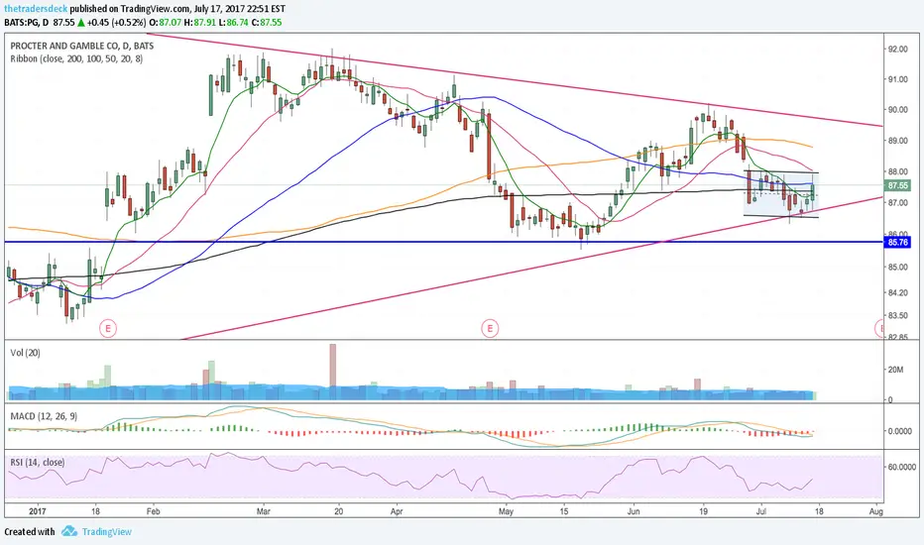The height and width of the screenshot is (545, 924).
Task: Open the TradingView link in footer
Action: point(107,531)
